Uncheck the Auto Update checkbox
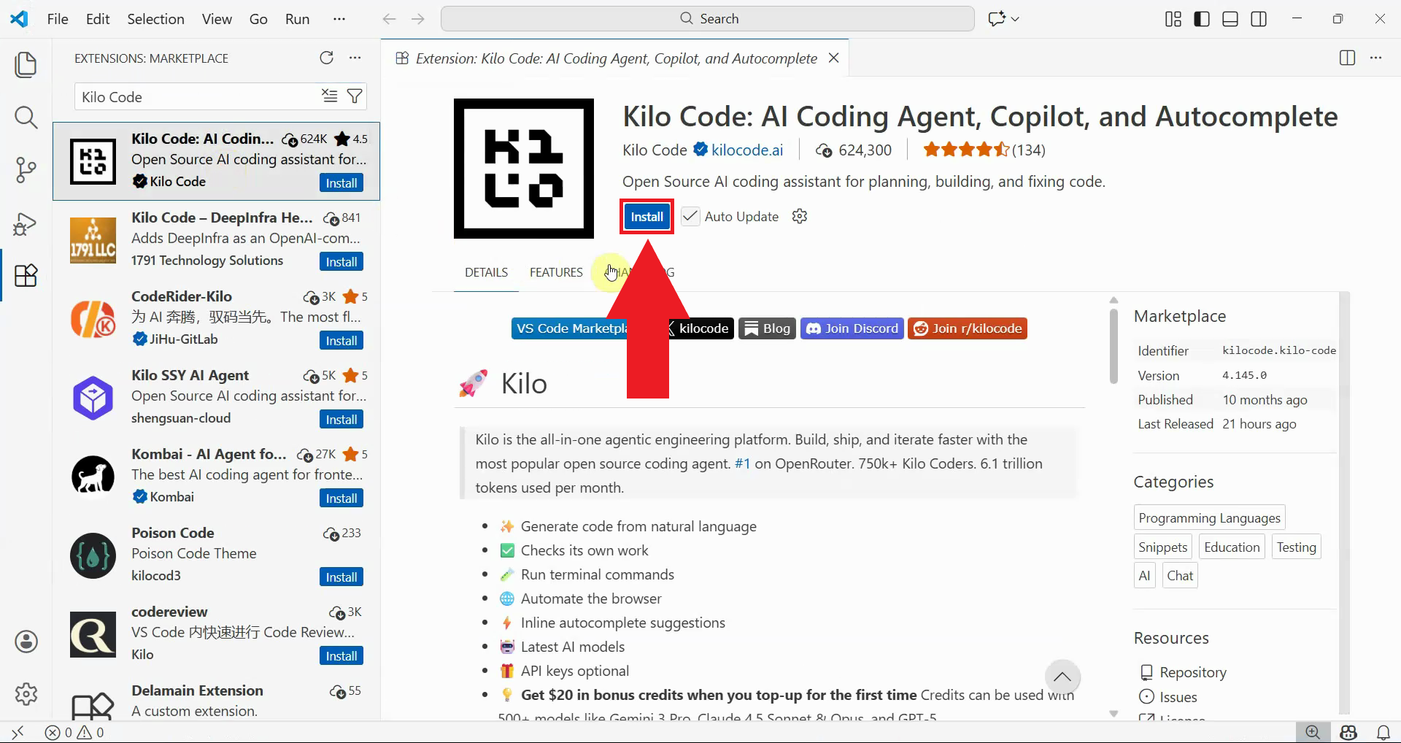Viewport: 1401px width, 743px height. tap(690, 216)
